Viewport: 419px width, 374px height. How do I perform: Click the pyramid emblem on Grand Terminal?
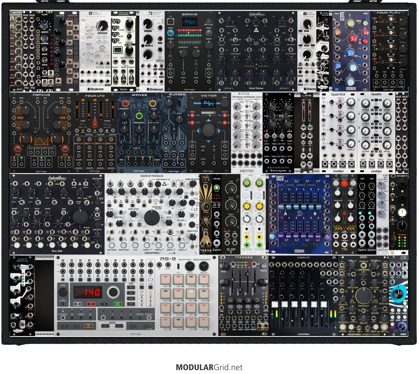coord(257,30)
